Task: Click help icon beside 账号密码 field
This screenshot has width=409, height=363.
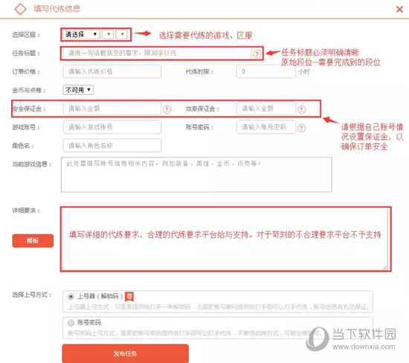Action: click(x=301, y=128)
